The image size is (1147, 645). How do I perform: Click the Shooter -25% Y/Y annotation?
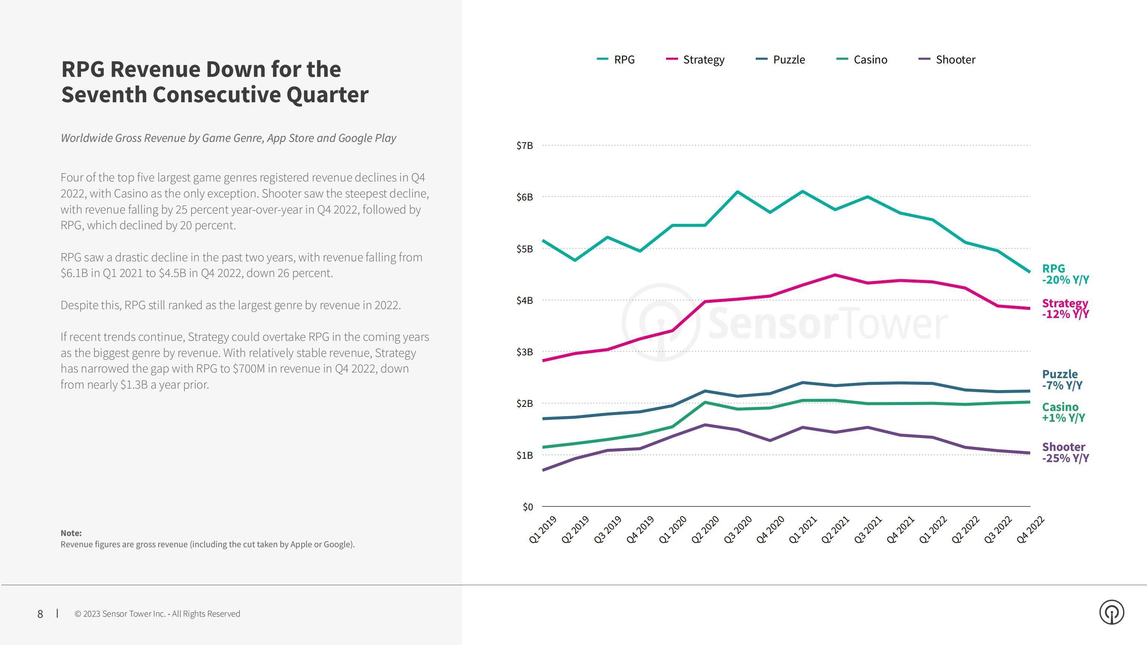[1066, 452]
